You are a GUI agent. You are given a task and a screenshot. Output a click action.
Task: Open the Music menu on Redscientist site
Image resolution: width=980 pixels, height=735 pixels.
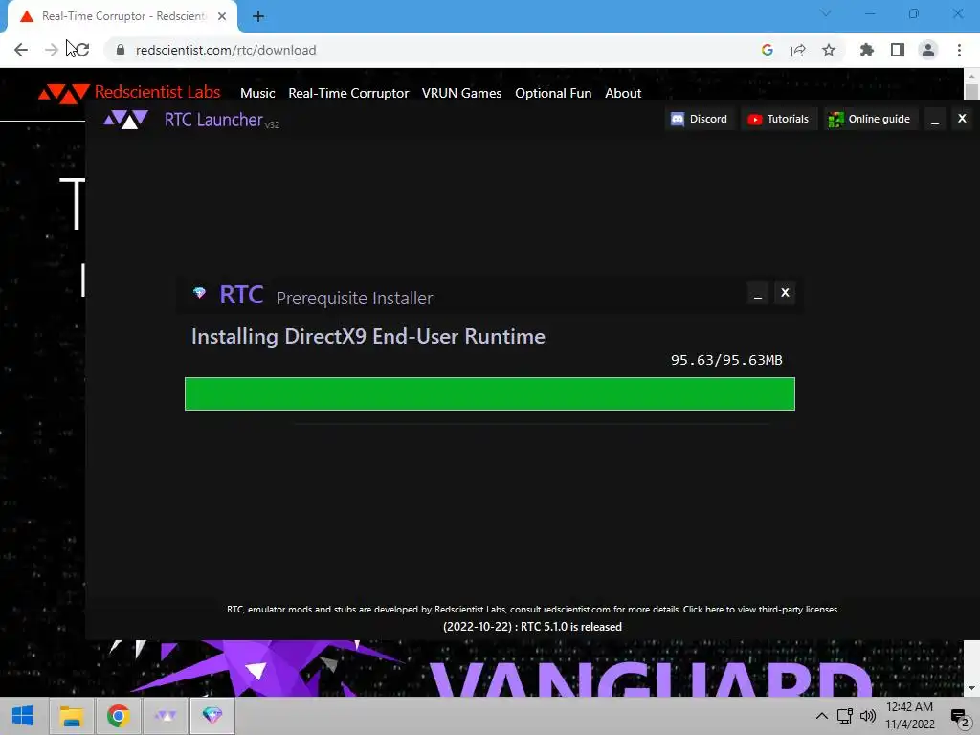(x=257, y=93)
